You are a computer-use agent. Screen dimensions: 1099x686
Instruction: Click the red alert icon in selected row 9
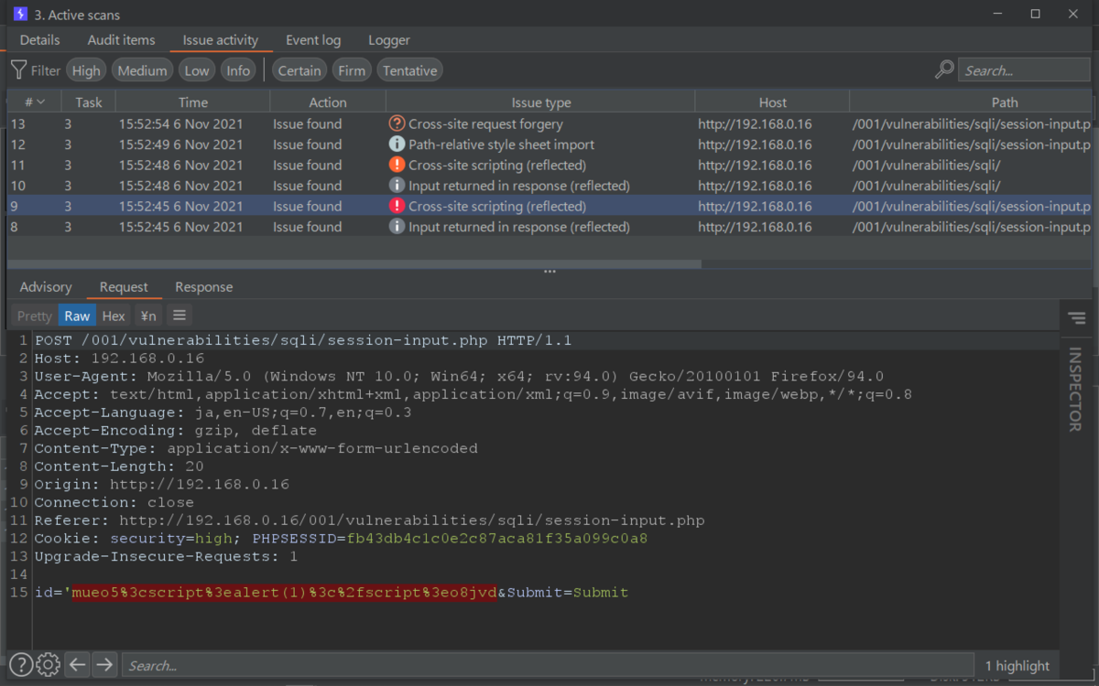pyautogui.click(x=397, y=206)
